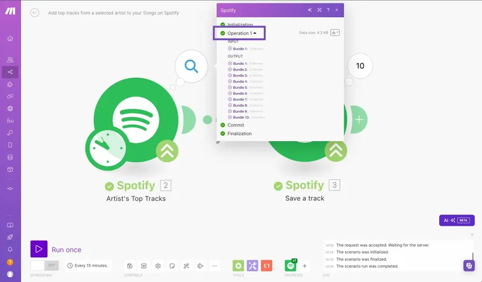Expand the INPUT Bundle 1

pos(230,49)
